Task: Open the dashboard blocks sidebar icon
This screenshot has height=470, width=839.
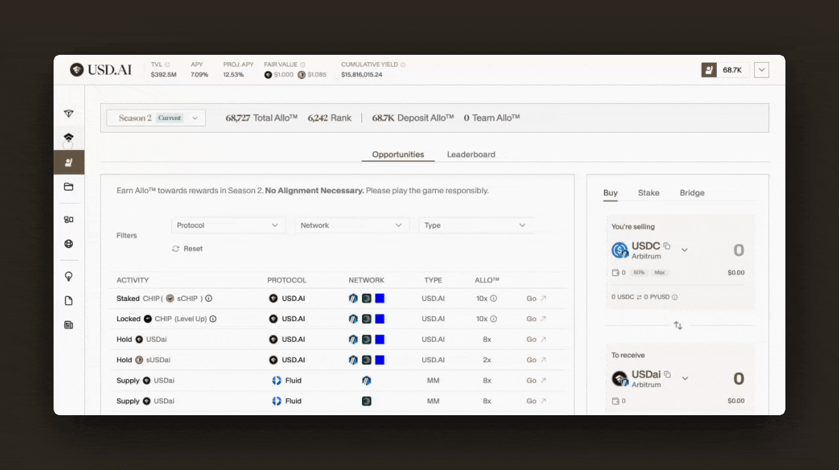Action: [69, 219]
